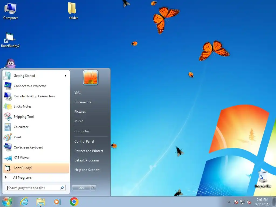
Task: Open Pictures from the Start menu
Action: 80,112
